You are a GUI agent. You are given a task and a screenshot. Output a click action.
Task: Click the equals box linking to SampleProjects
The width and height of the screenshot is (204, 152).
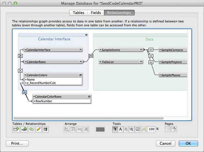click(151, 56)
